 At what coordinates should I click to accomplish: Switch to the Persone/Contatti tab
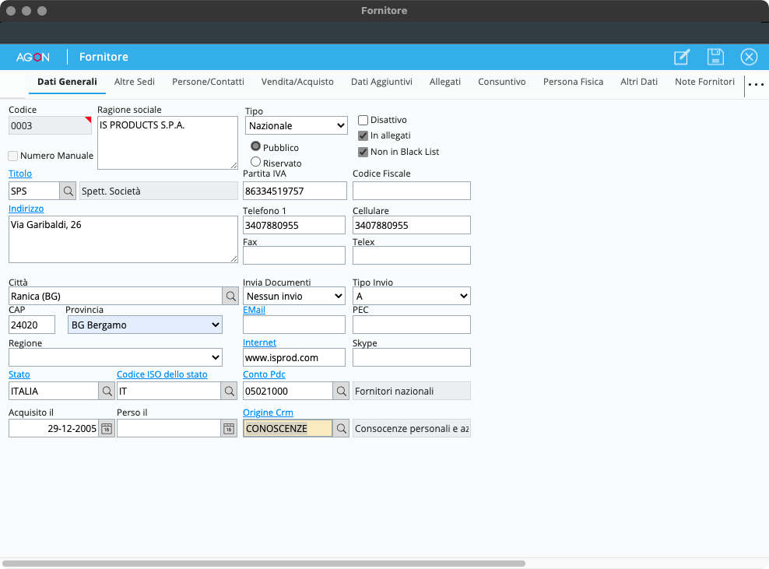208,82
